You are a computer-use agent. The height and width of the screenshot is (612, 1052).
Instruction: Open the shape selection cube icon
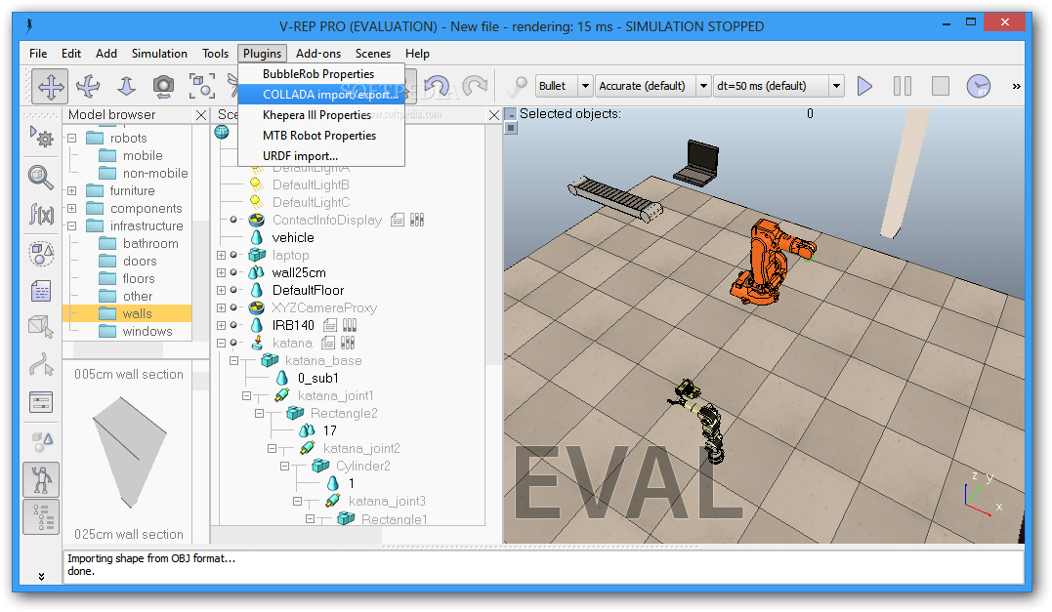(x=41, y=327)
